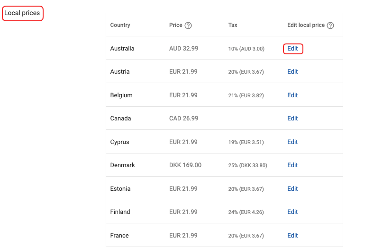This screenshot has width=392, height=247.
Task: Edit the local price for Canada
Action: point(292,119)
